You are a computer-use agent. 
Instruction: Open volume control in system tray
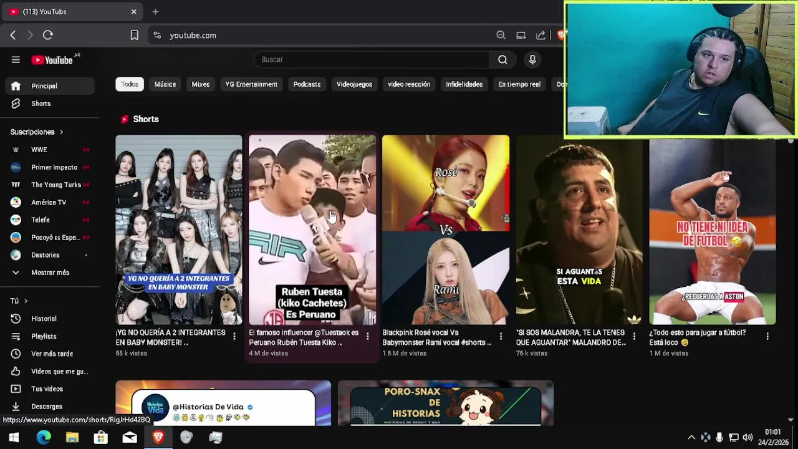pos(748,438)
